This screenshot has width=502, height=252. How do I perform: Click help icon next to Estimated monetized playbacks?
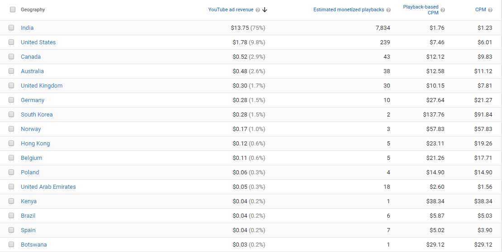388,10
